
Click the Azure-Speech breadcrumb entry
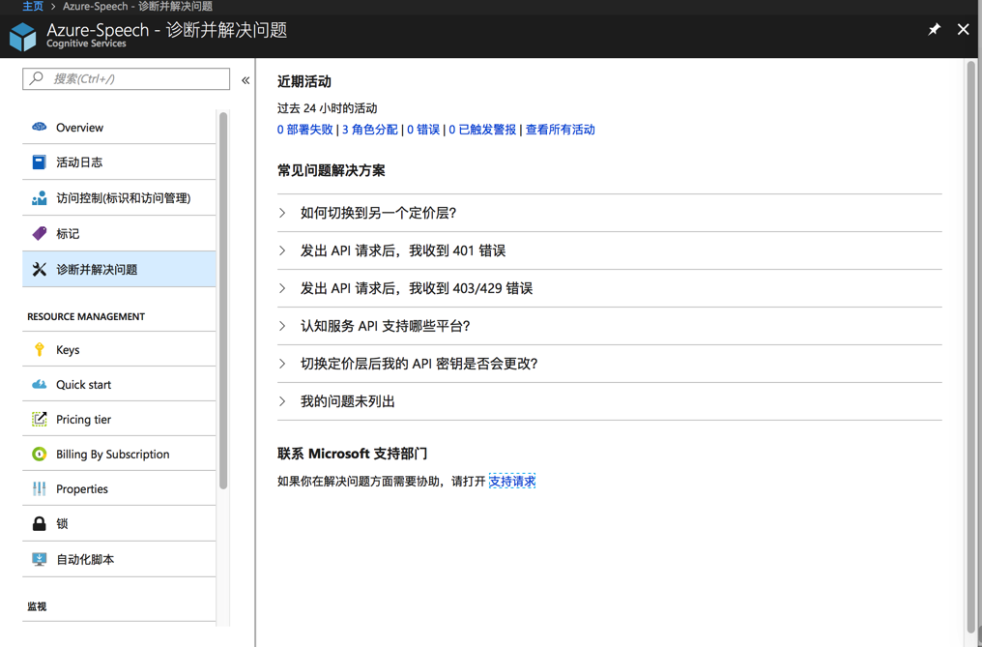[137, 6]
